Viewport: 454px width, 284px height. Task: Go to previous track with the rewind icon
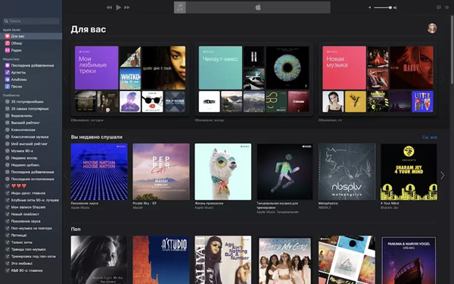click(109, 8)
